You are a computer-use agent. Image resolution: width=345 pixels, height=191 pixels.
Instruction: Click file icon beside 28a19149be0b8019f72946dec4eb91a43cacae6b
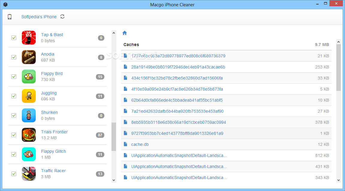coord(125,67)
